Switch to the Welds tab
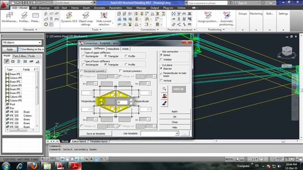 pyautogui.click(x=125, y=49)
